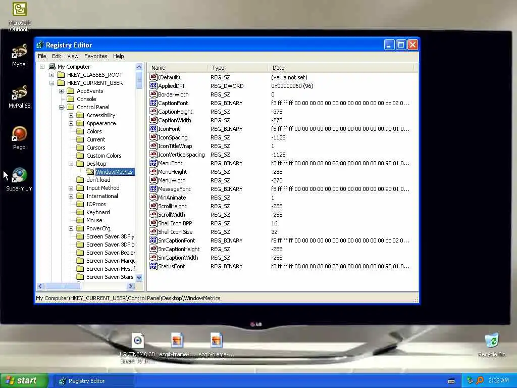Click the MessageFont binary value icon

pyautogui.click(x=153, y=189)
